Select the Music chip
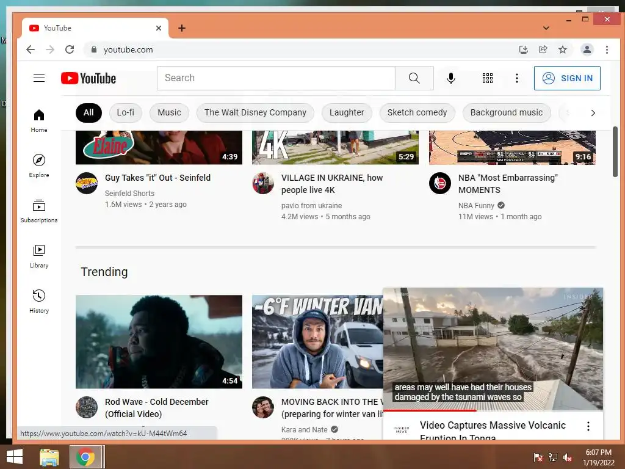Screen dimensions: 625x469 click(169, 112)
